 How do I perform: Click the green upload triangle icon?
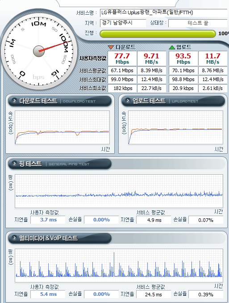pyautogui.click(x=172, y=47)
